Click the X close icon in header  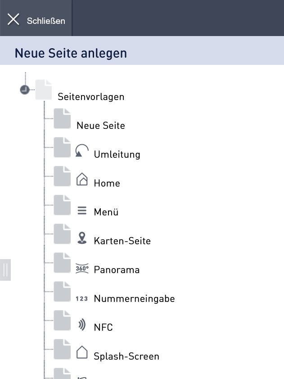pos(14,19)
